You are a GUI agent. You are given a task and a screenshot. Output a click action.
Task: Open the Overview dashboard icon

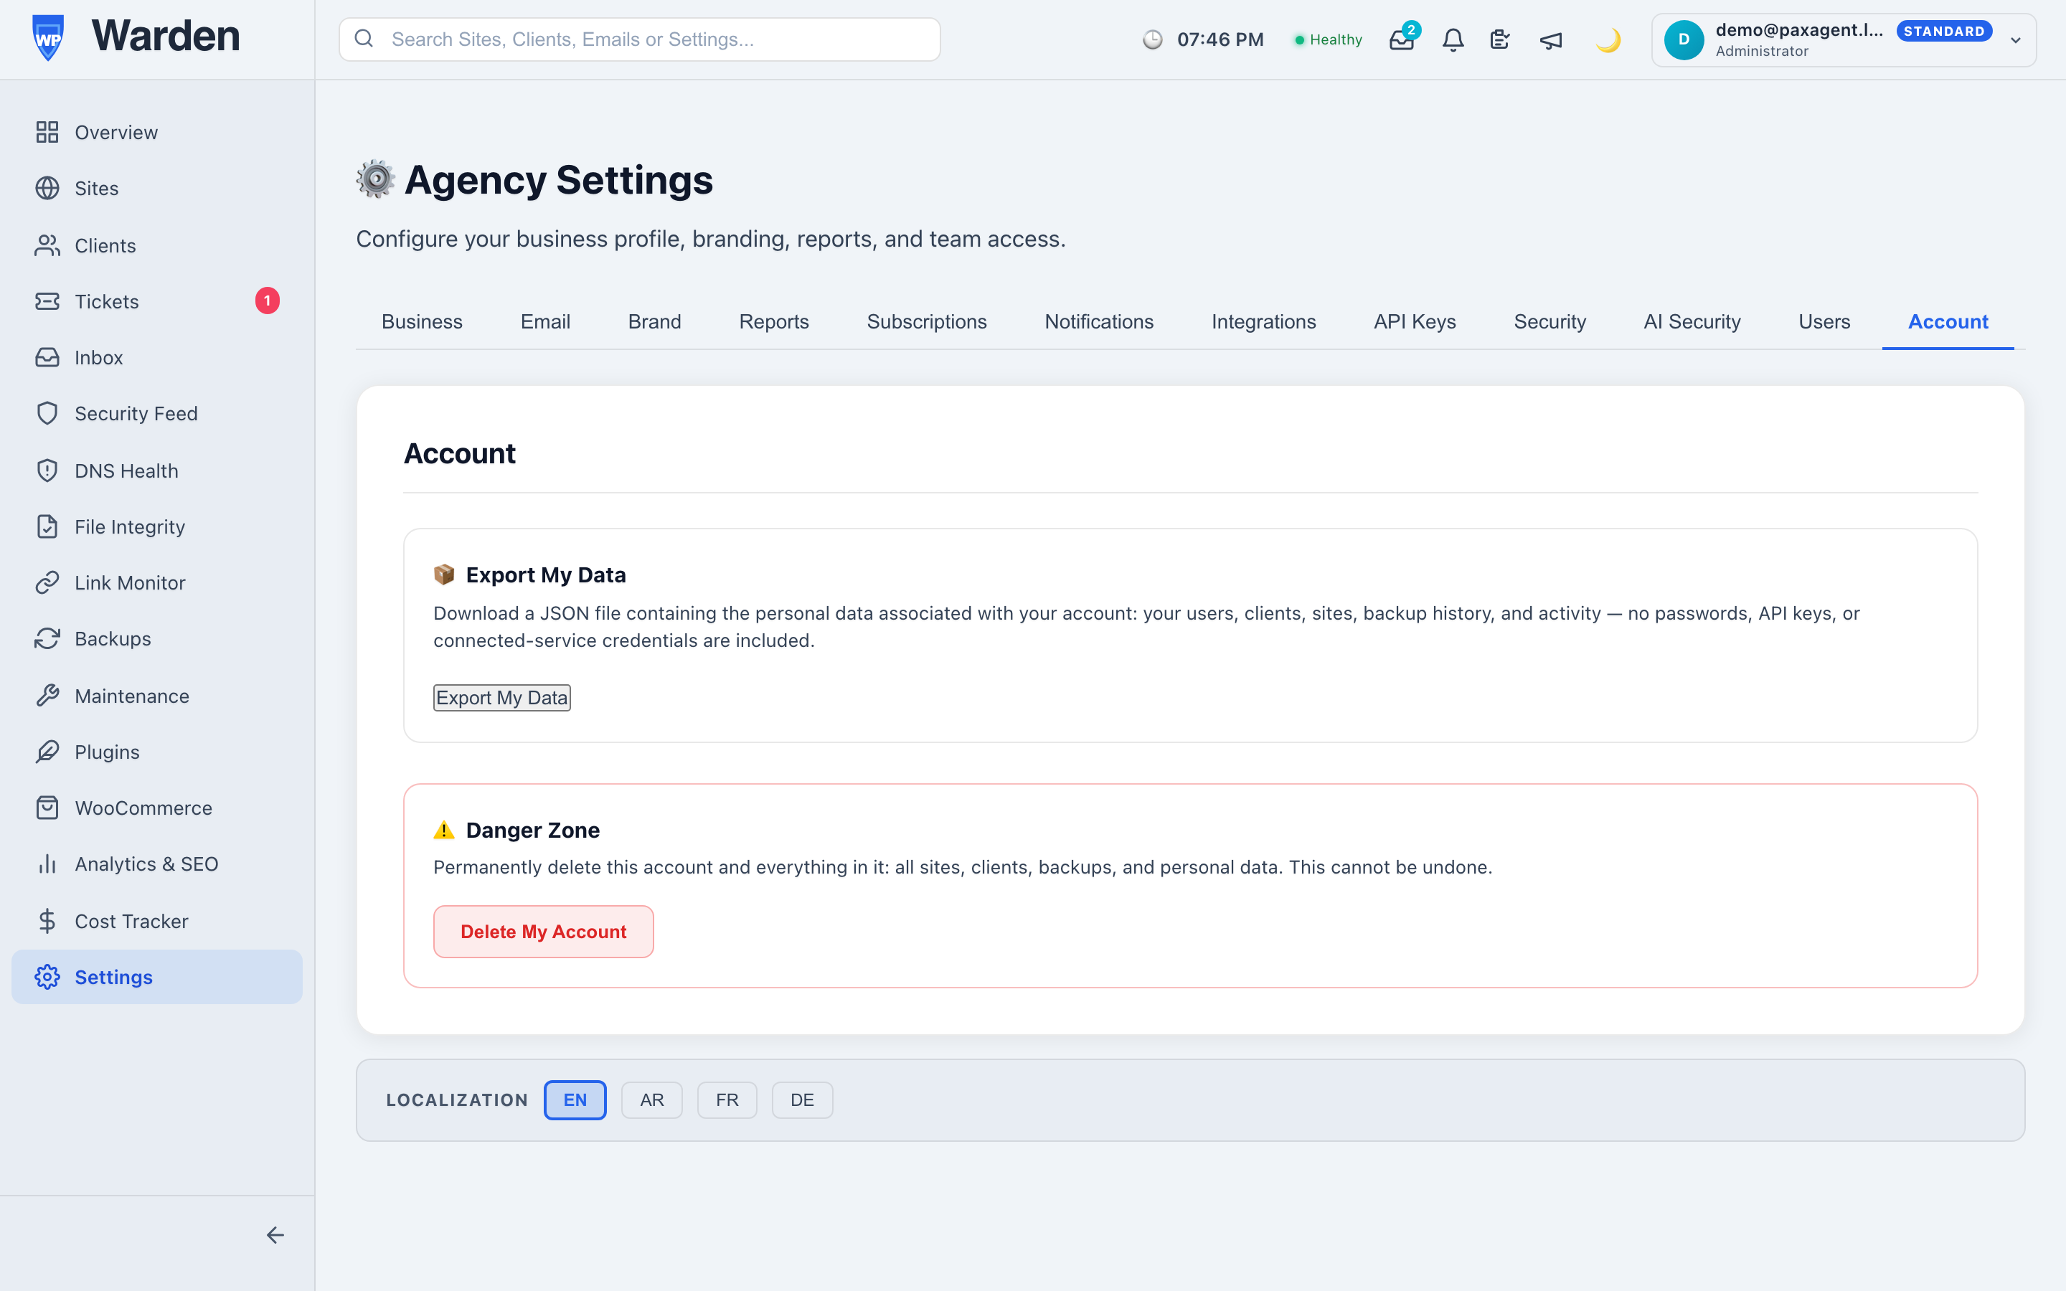pos(47,133)
